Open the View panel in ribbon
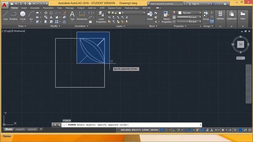 point(243,16)
